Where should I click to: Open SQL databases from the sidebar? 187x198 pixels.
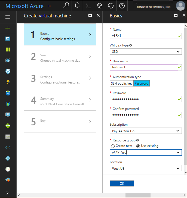[8, 93]
